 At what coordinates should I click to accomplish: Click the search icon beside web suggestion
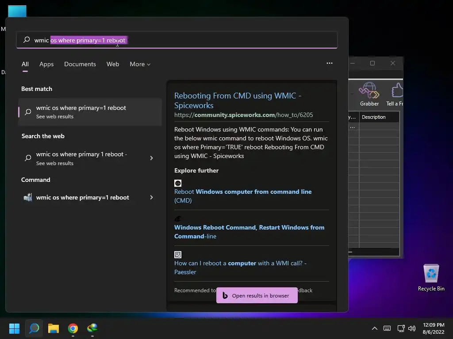28,158
